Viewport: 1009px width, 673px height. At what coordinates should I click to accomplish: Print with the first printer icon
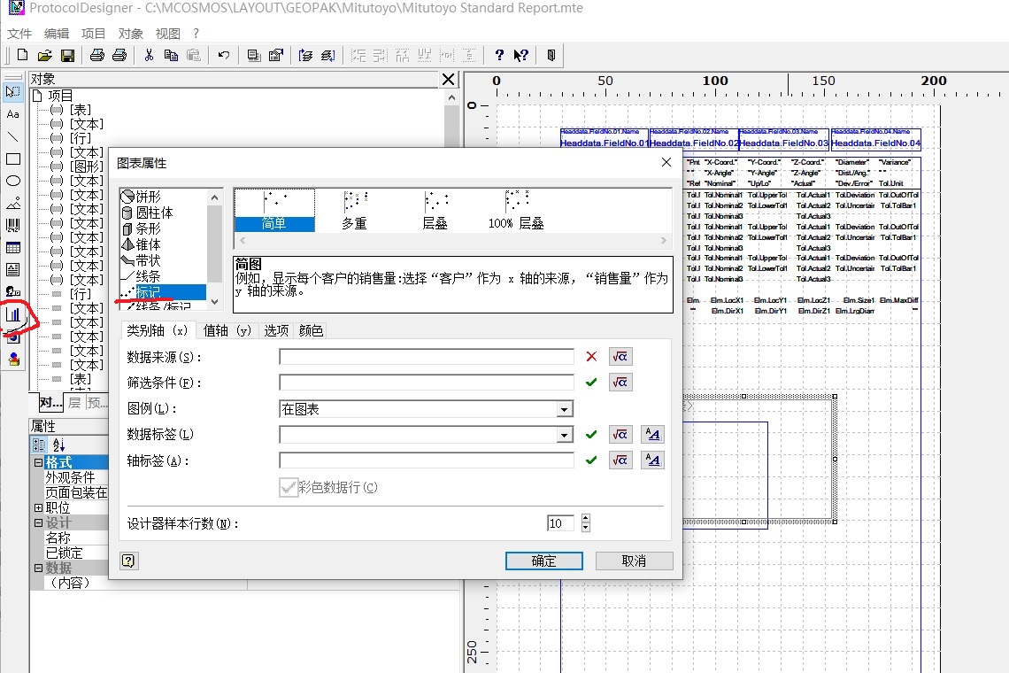[x=97, y=56]
